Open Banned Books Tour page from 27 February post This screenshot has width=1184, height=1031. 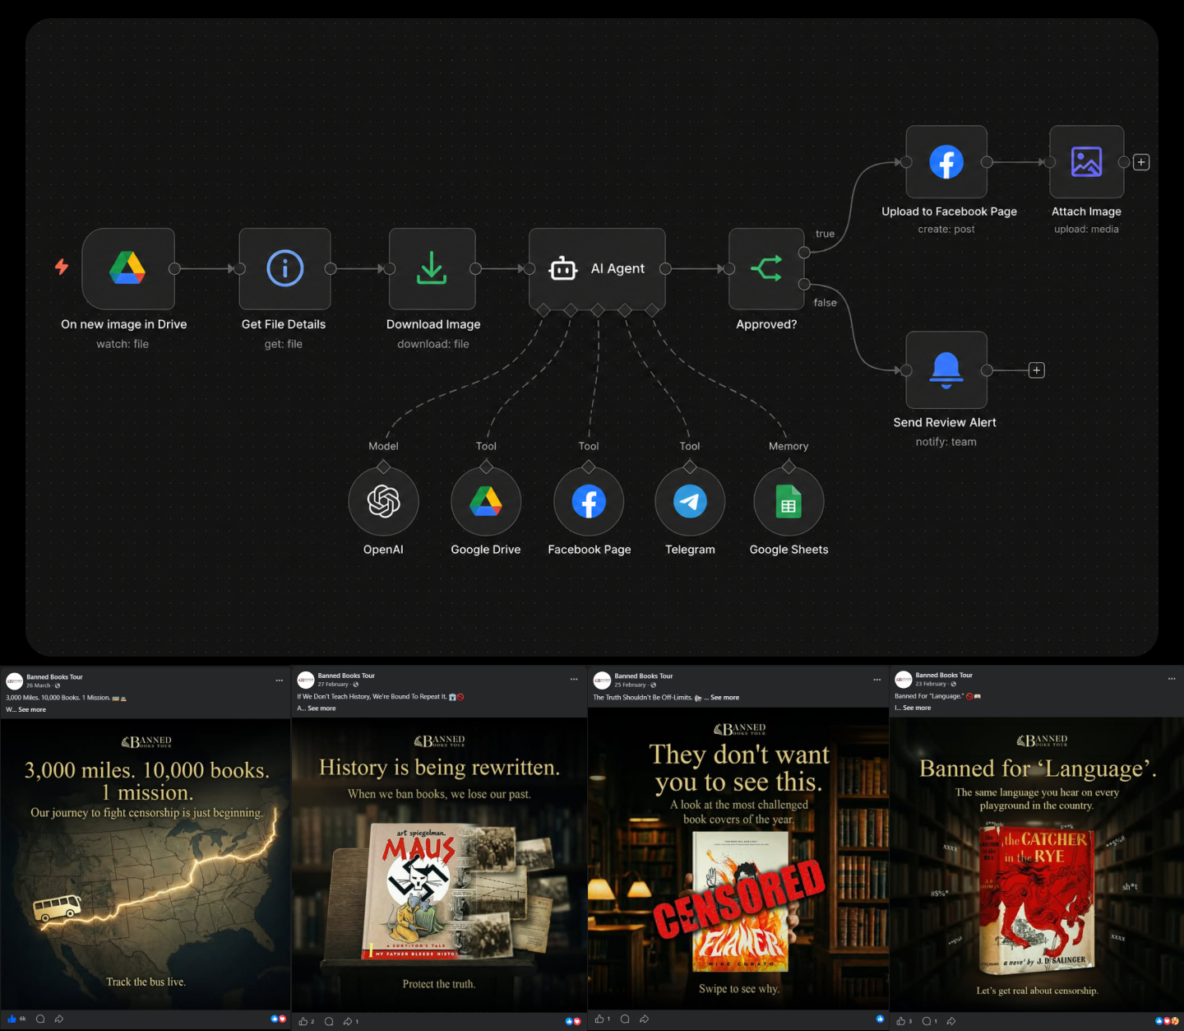click(346, 676)
